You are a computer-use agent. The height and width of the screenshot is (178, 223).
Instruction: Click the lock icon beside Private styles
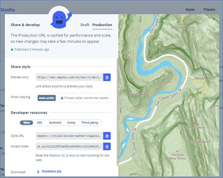tap(62, 98)
